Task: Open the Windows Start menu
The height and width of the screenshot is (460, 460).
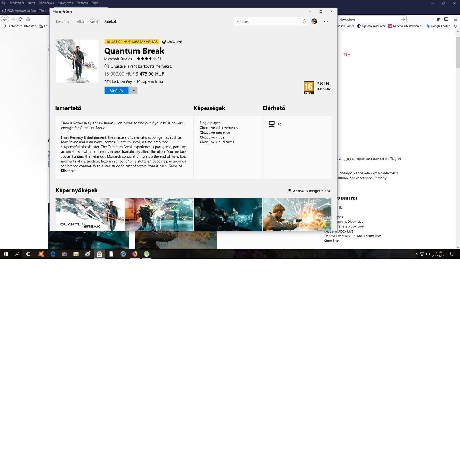Action: click(x=6, y=254)
